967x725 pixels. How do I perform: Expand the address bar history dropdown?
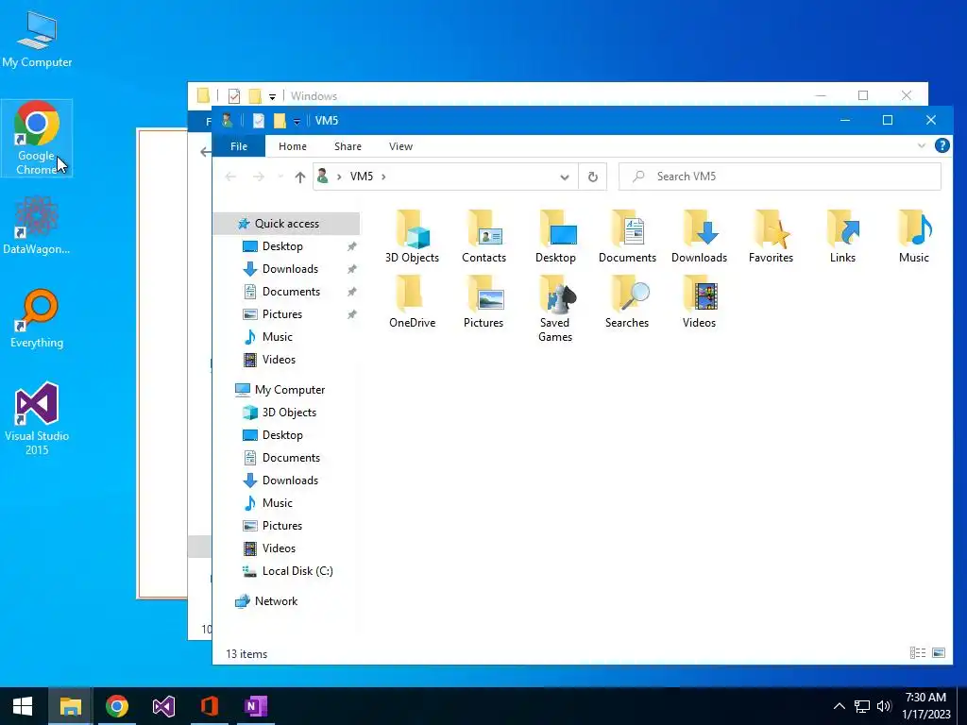[565, 177]
